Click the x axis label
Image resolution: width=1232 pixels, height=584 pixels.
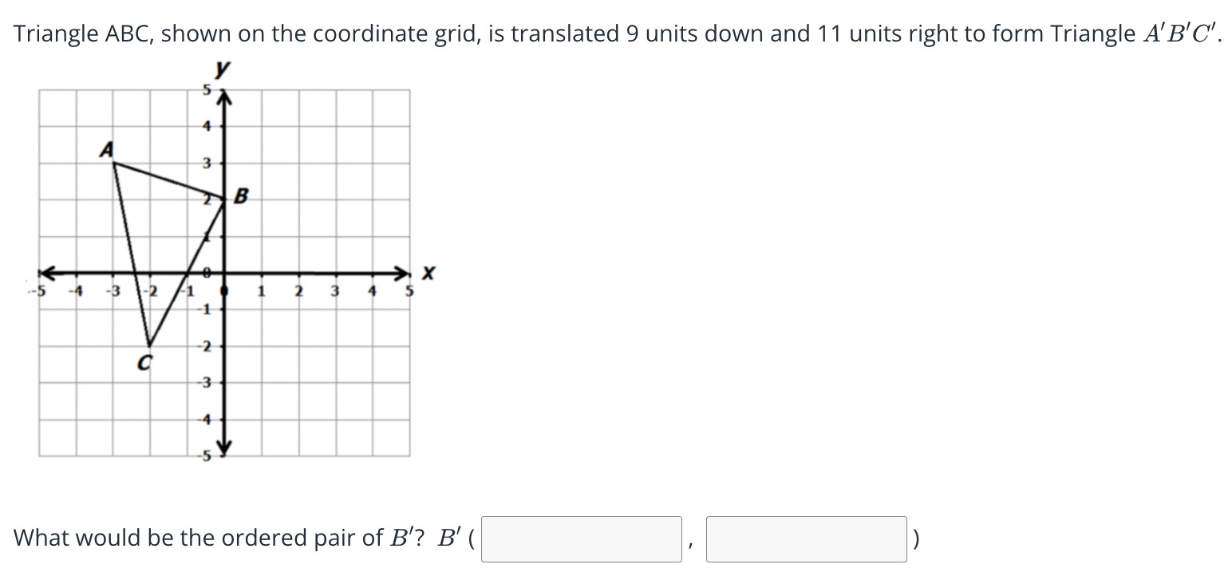click(x=428, y=274)
